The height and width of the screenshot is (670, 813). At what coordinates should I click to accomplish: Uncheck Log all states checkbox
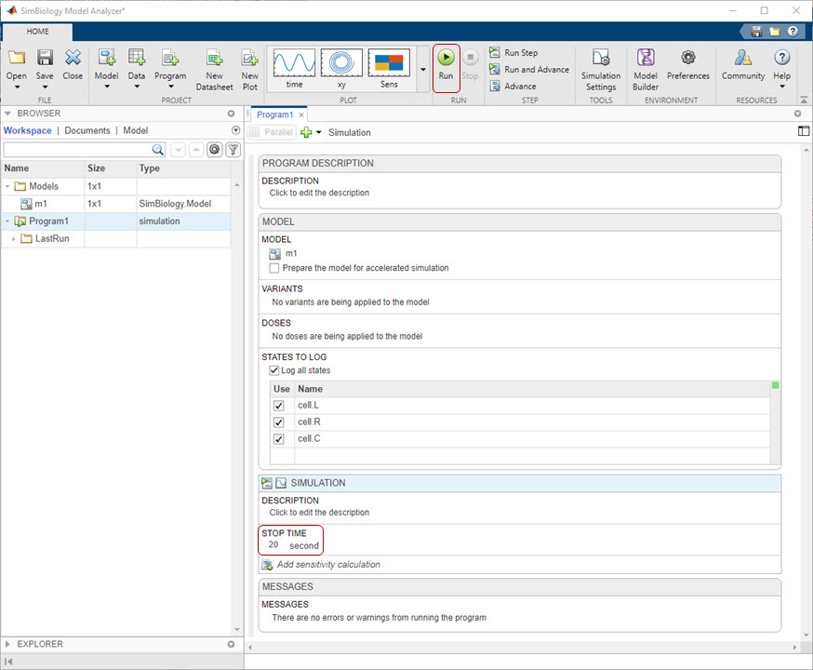[x=274, y=370]
